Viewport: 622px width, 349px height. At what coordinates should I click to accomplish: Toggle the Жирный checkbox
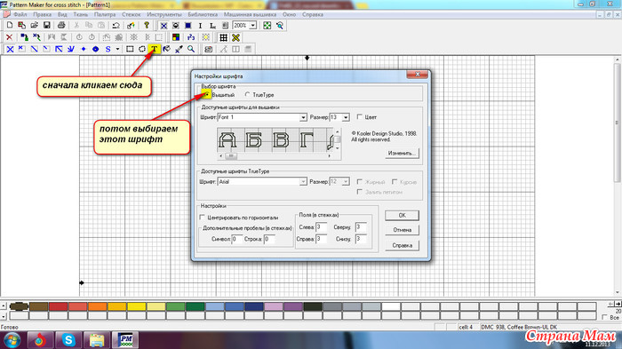(359, 182)
